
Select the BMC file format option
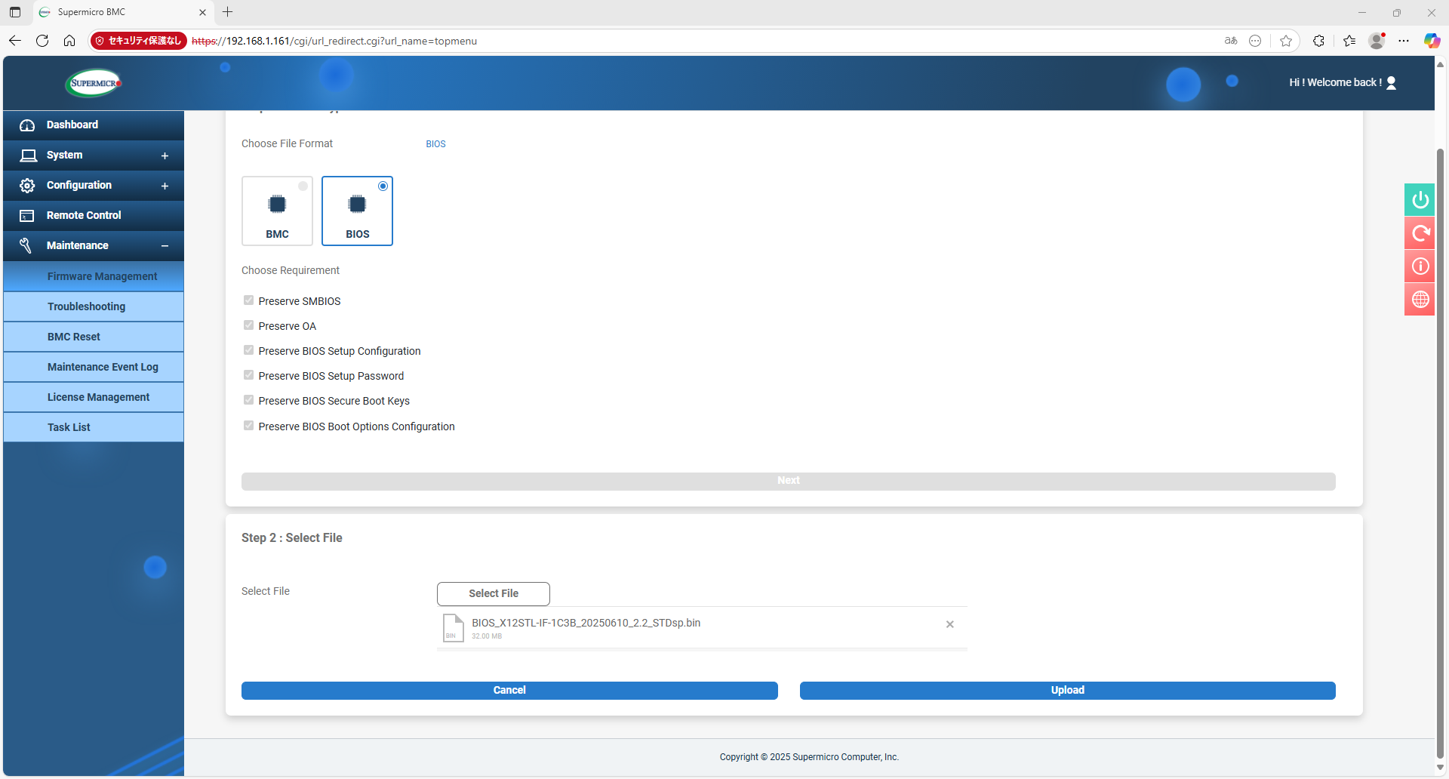277,211
